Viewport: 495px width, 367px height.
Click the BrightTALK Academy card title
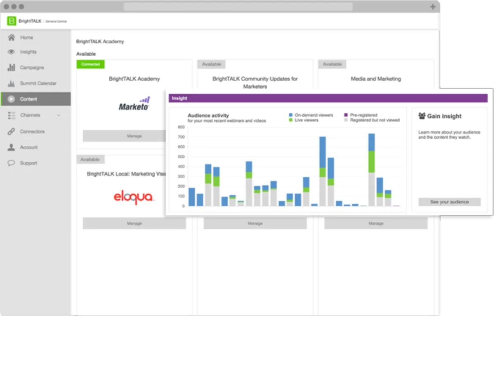point(134,79)
